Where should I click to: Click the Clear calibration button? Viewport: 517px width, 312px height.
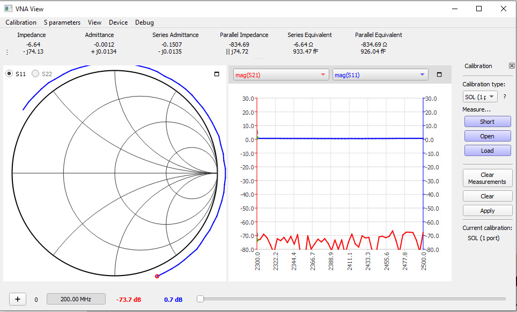(488, 196)
